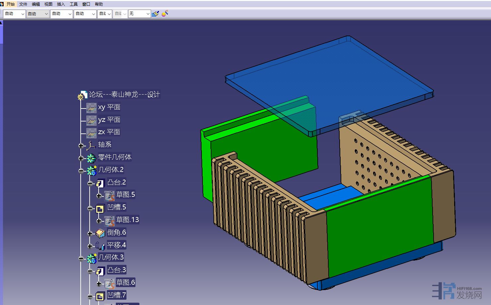Click the Painter brush icon in toolbar
The width and height of the screenshot is (491, 305).
coord(155,14)
